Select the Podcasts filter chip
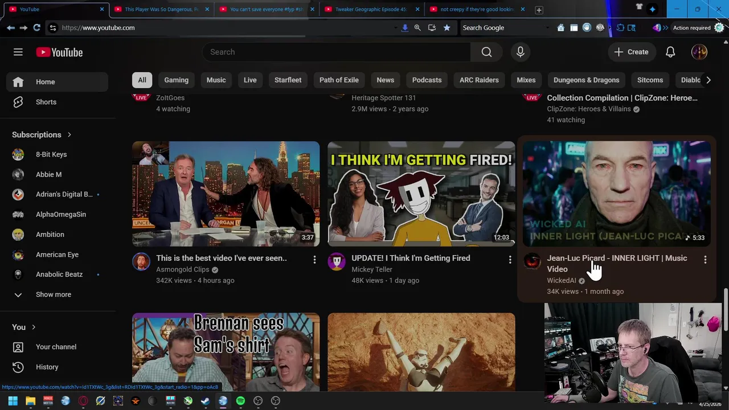 [x=427, y=80]
